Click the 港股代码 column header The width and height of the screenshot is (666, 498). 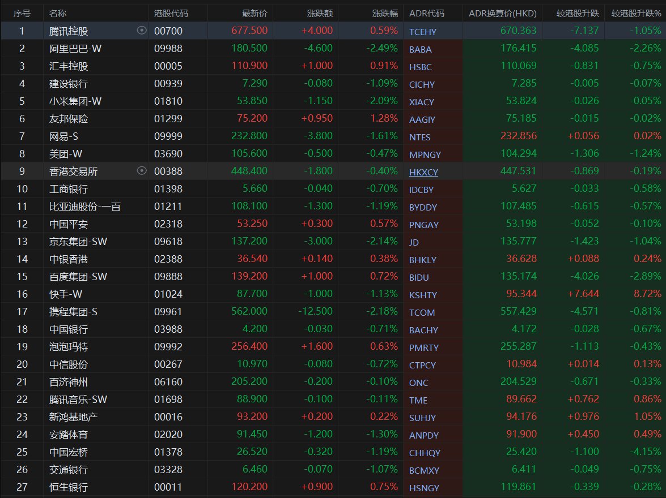tap(171, 13)
